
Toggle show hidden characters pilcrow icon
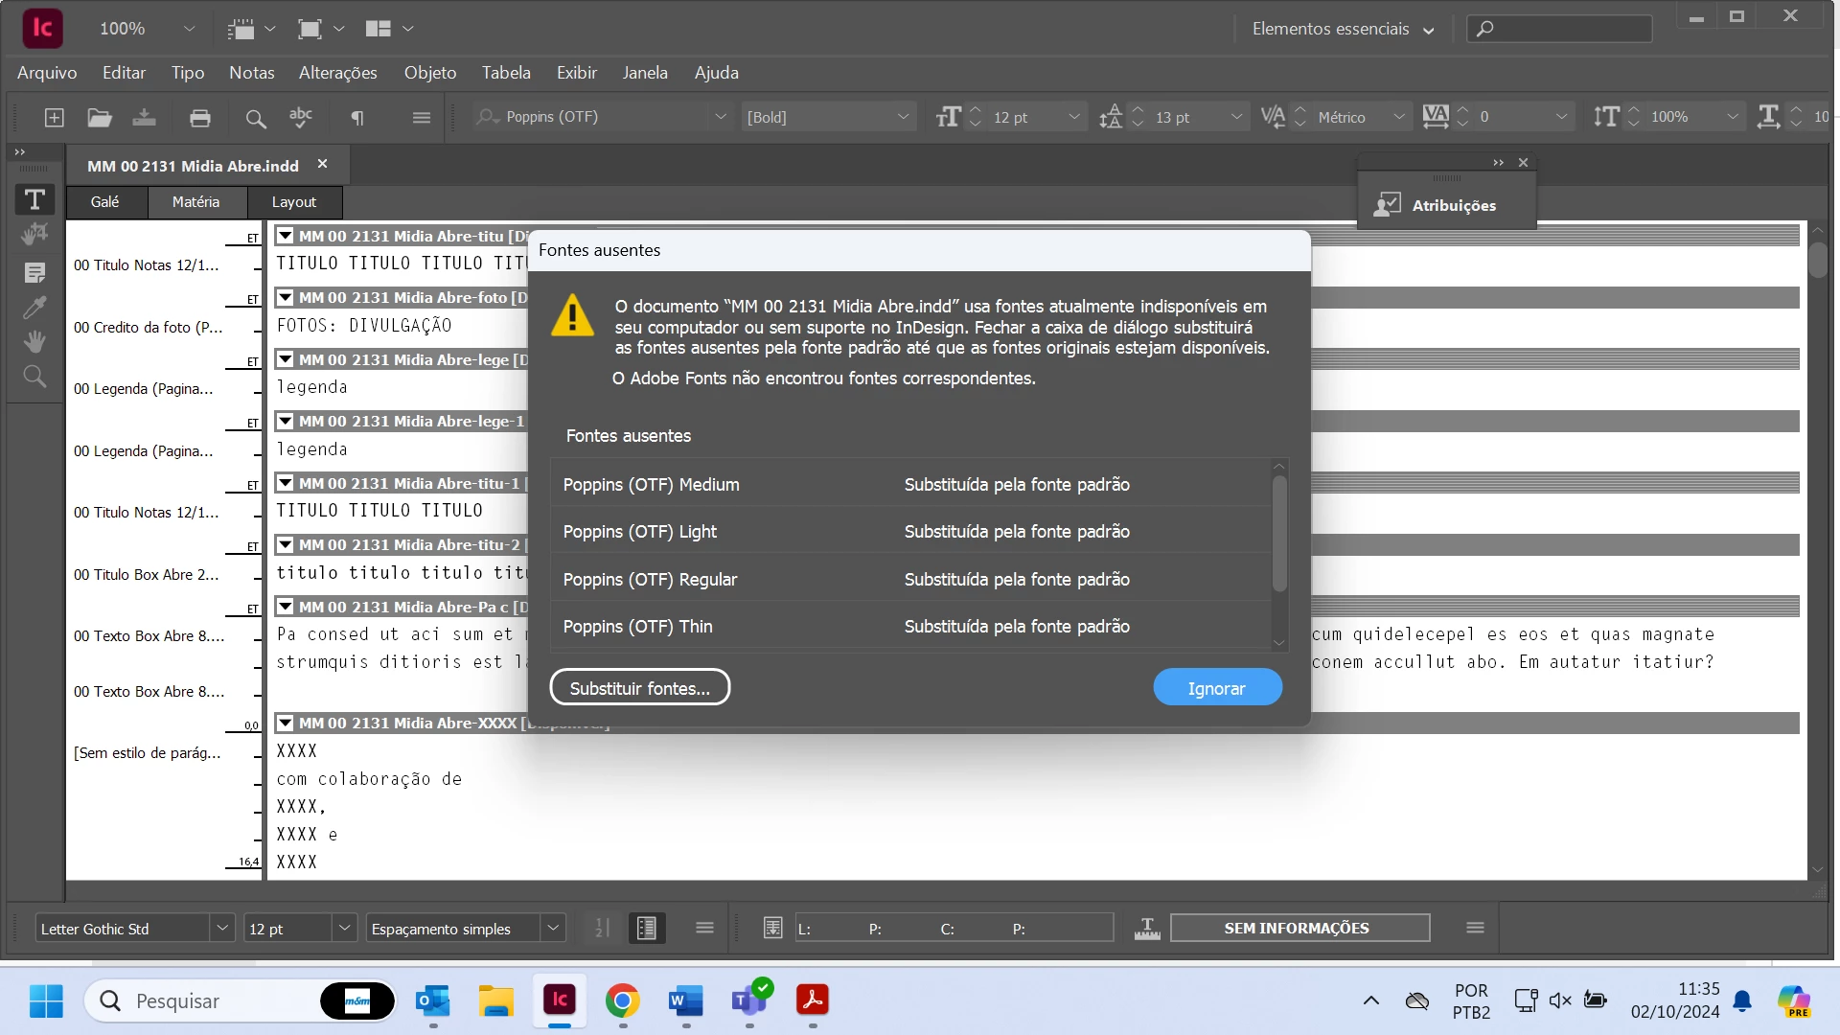(x=356, y=118)
